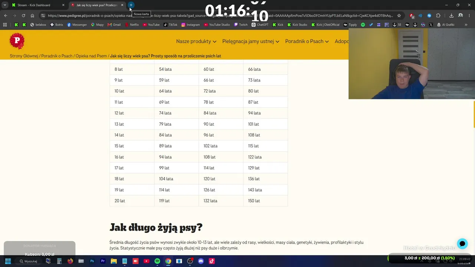Open the YouTube bookmark

pos(151,25)
